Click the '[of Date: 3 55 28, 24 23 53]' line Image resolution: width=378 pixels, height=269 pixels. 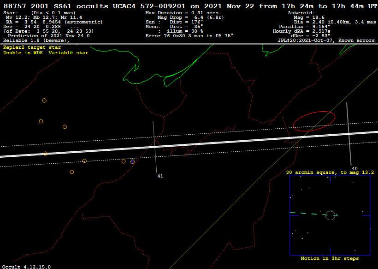[48, 31]
